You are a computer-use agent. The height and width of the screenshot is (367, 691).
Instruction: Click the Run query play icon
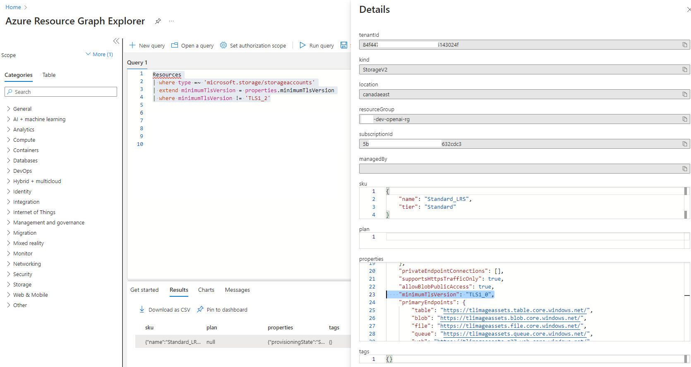[x=302, y=45]
